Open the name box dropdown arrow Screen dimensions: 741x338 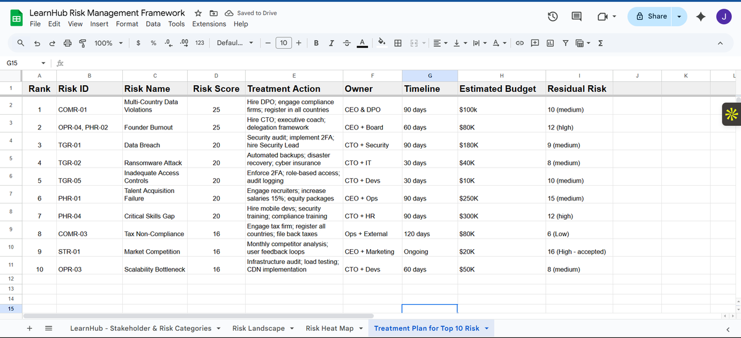coord(43,63)
